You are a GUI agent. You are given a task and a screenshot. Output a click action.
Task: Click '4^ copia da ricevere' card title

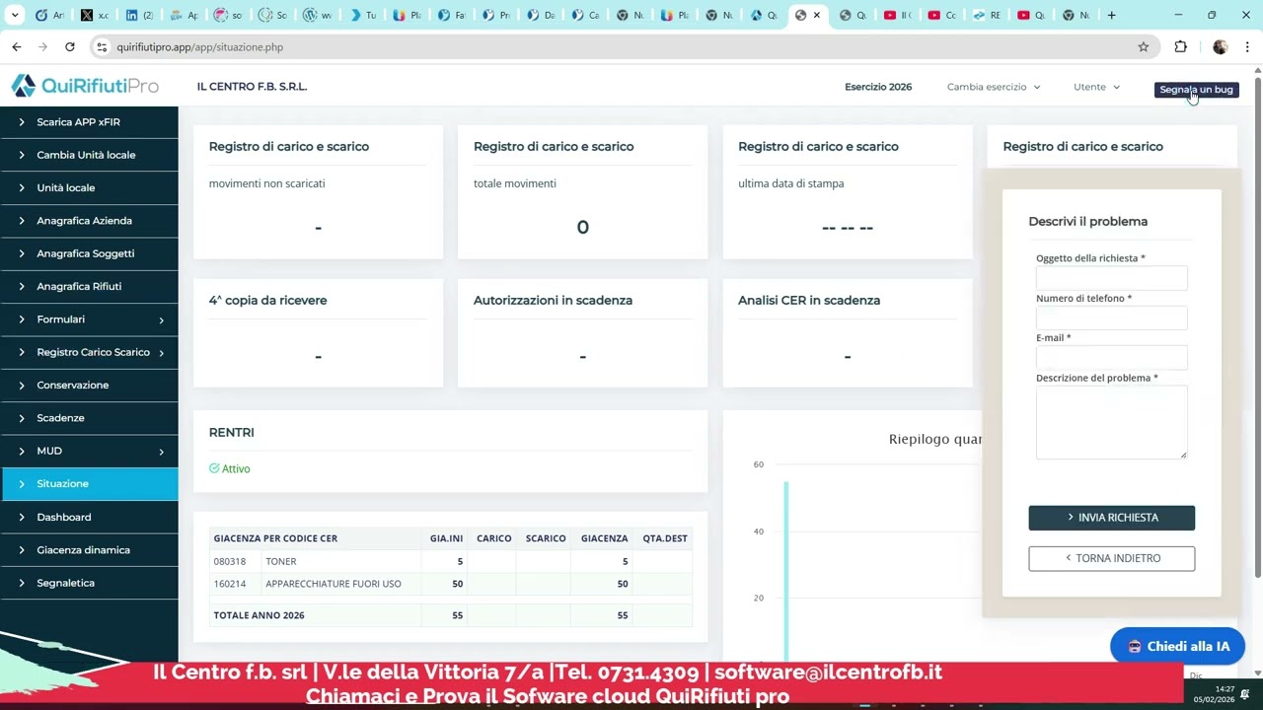[x=267, y=301]
